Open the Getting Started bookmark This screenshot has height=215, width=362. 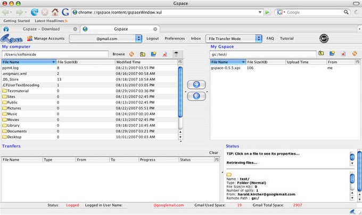click(x=17, y=21)
